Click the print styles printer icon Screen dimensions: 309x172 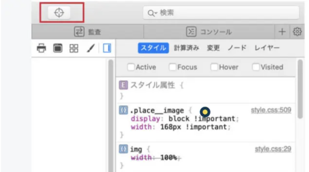[41, 49]
